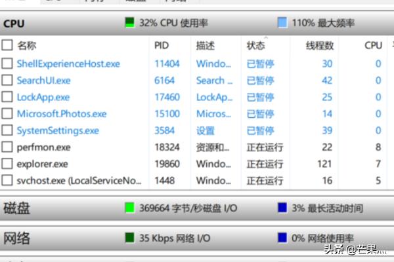Viewport: 394px width, 262px height.
Task: Click PID value 18324
Action: point(167,147)
